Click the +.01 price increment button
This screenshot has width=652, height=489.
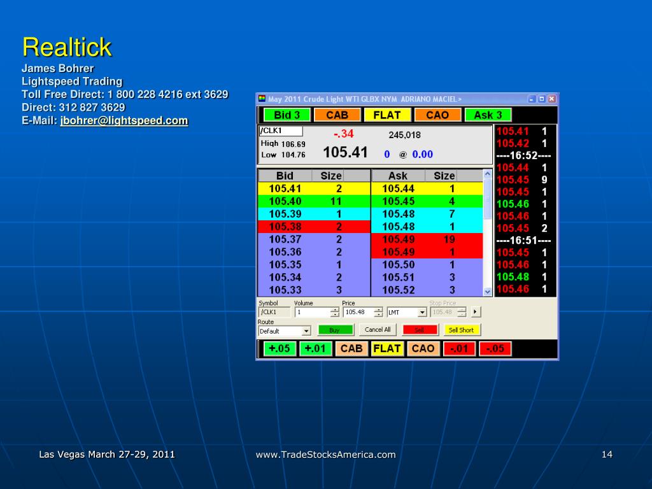tap(316, 348)
